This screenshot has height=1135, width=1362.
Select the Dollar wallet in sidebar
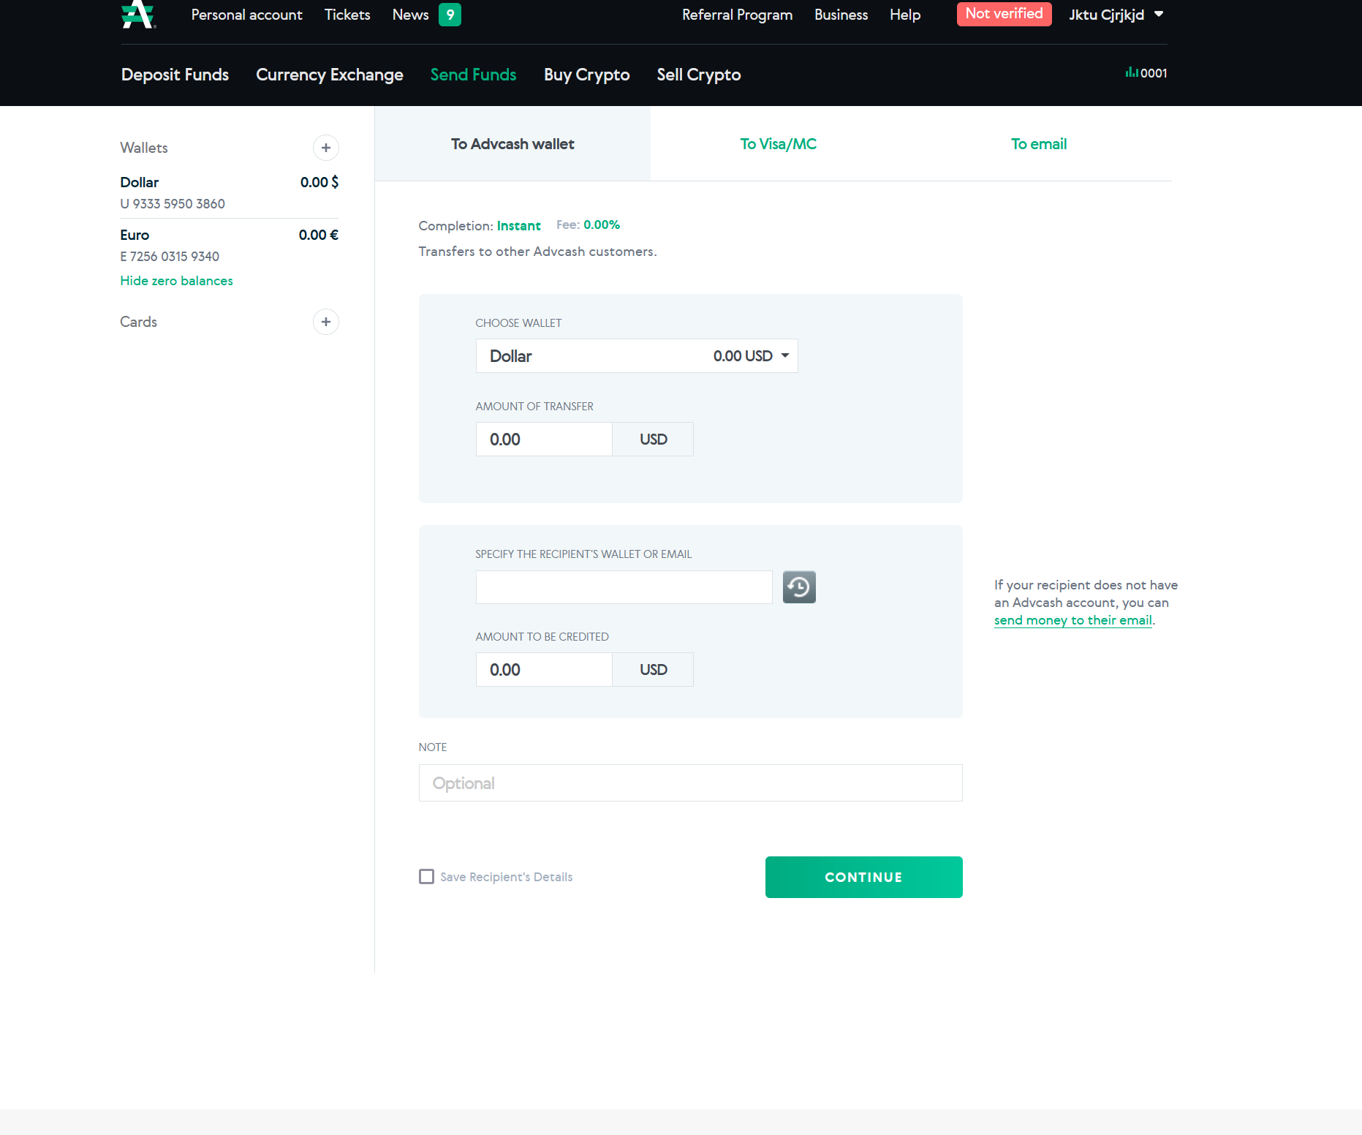[x=230, y=192]
